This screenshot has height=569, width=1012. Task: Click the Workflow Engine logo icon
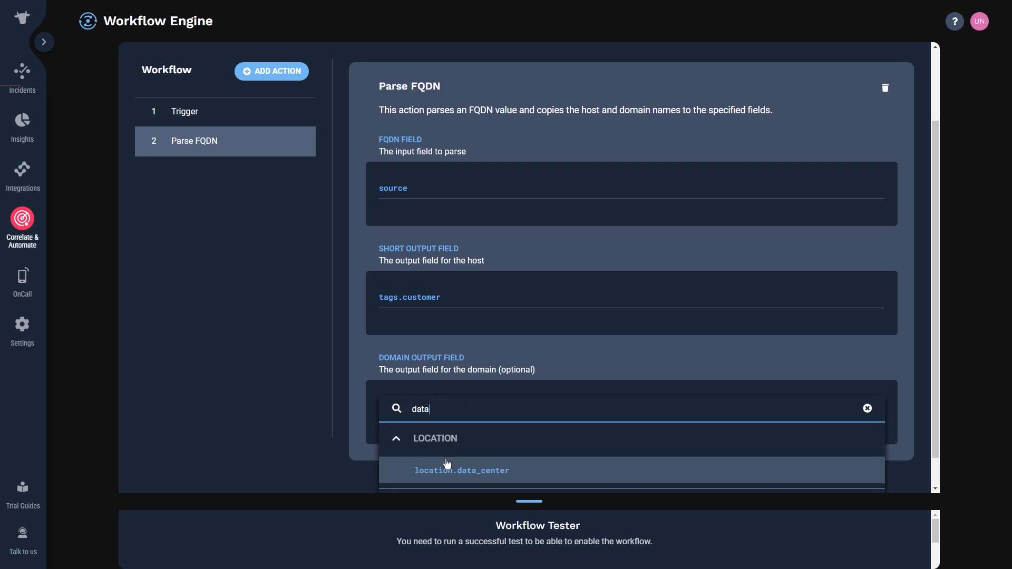click(x=87, y=21)
